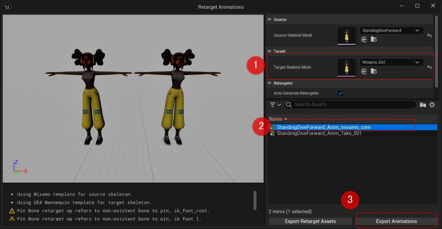Click the ik_foot_root pin bone warning text
Viewport: 442px width, 229px height.
tap(113, 211)
